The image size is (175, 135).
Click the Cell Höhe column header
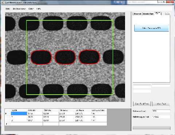click(x=51, y=110)
